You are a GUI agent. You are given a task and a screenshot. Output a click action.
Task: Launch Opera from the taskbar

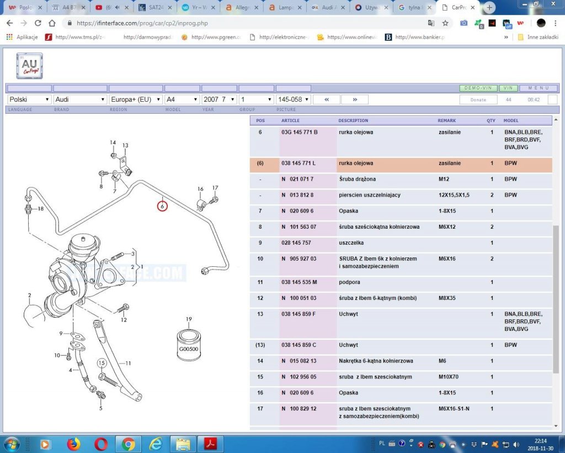101,444
